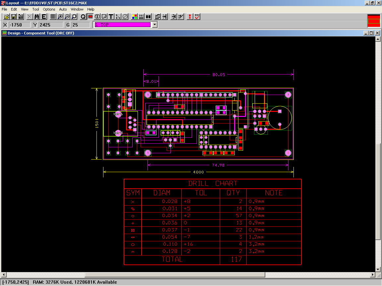
Task: Save the design with the floppy disk icon
Action: [14, 17]
